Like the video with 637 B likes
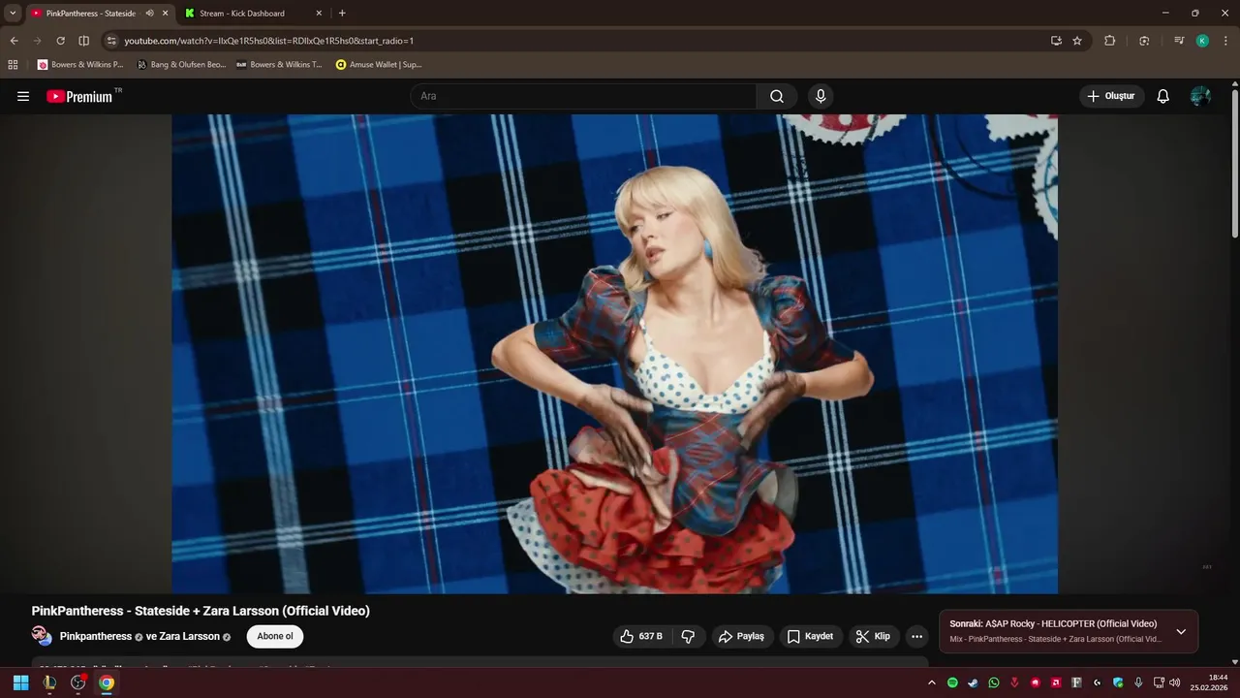1240x698 pixels. [640, 636]
